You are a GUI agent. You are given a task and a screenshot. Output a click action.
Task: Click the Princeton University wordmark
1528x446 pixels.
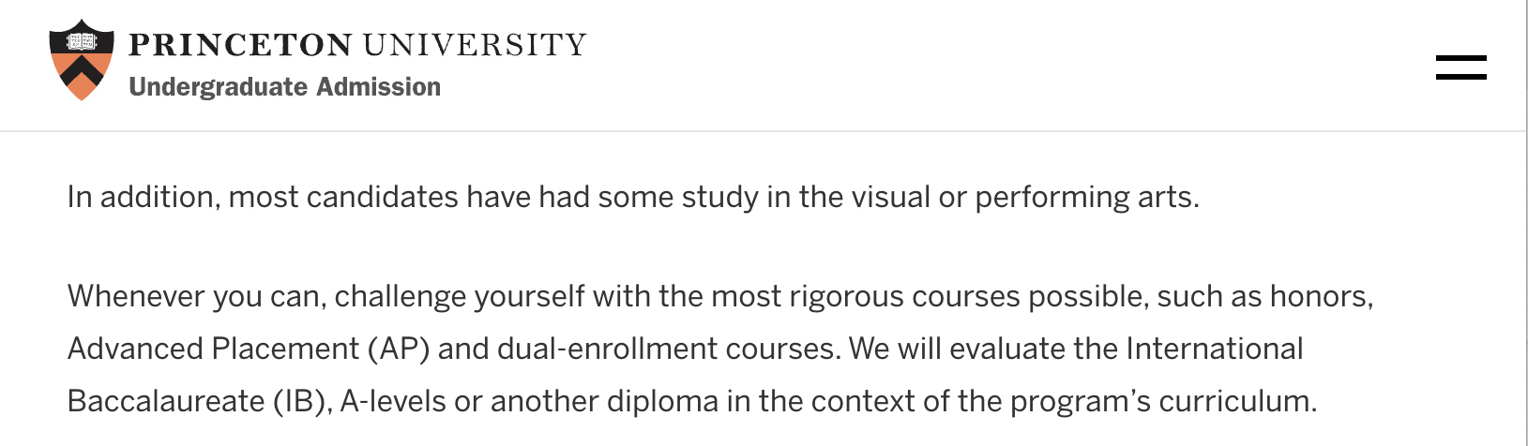click(x=356, y=44)
